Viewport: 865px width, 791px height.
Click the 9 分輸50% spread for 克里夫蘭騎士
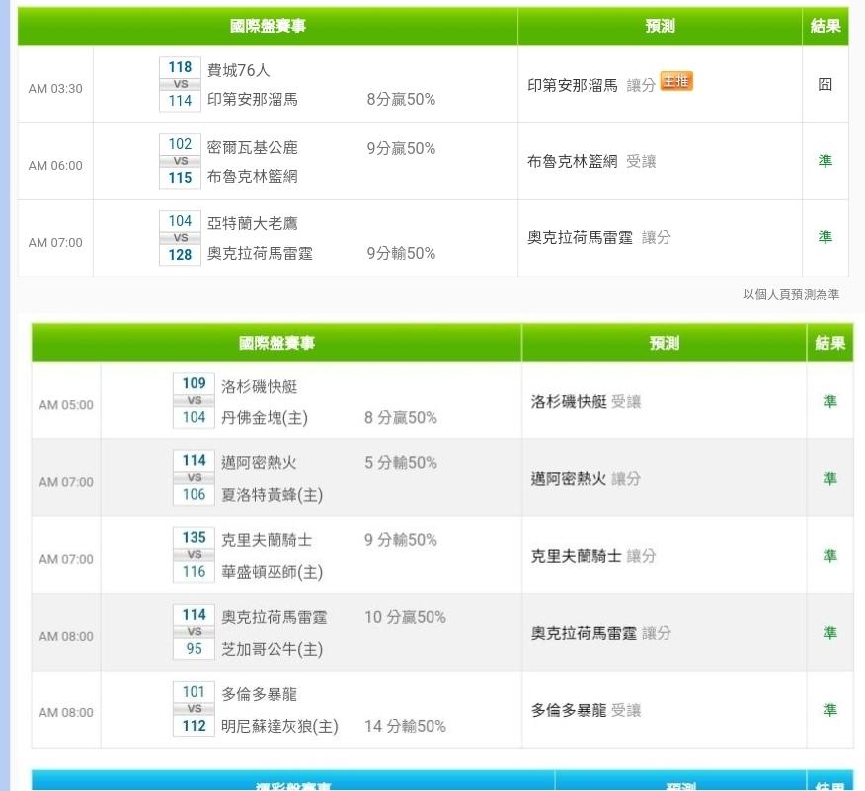click(x=401, y=540)
